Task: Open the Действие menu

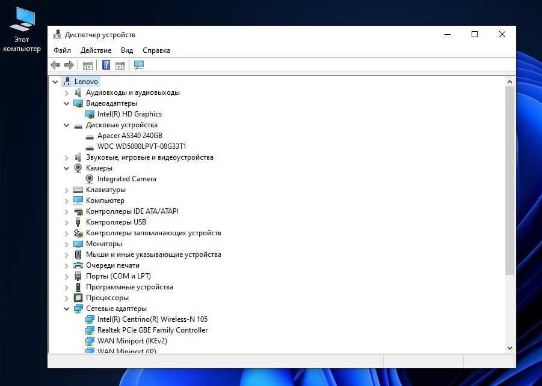Action: 96,50
